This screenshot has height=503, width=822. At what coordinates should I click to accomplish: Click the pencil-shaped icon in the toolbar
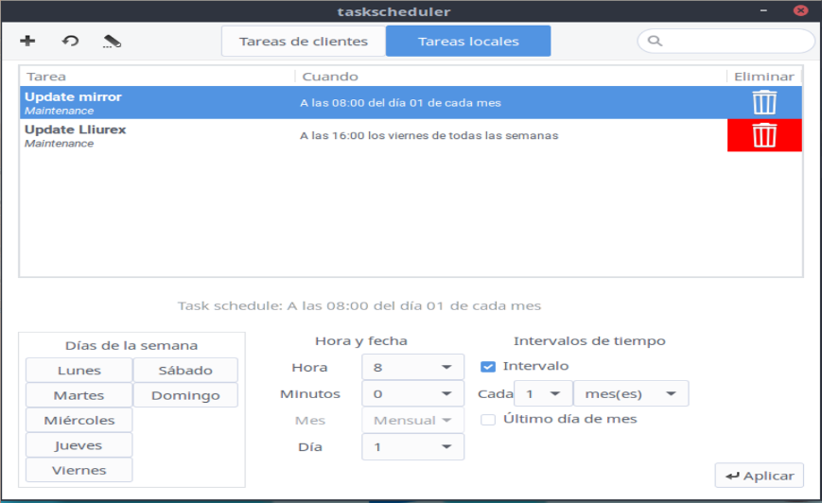(x=114, y=42)
